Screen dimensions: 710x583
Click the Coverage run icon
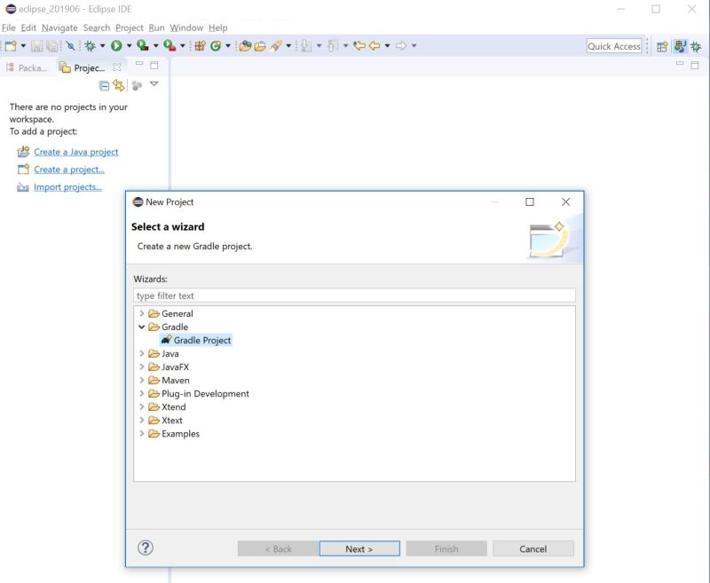tap(143, 46)
